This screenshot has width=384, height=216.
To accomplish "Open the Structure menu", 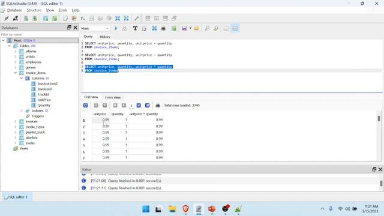I will (34, 10).
